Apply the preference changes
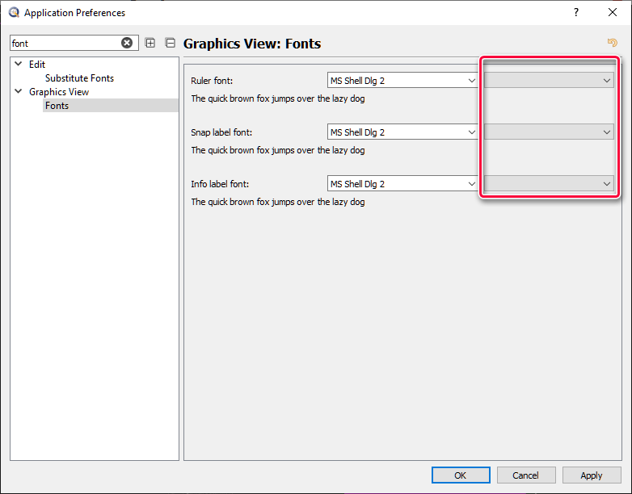The width and height of the screenshot is (632, 494). pos(592,475)
